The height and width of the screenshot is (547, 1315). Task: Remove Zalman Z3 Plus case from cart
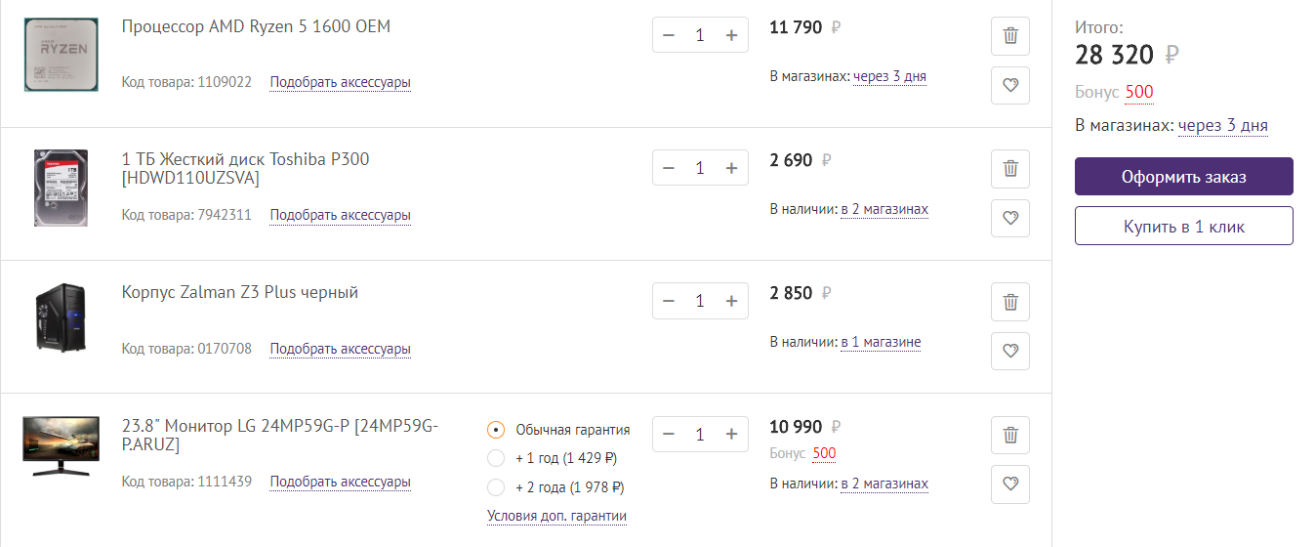tap(1010, 302)
